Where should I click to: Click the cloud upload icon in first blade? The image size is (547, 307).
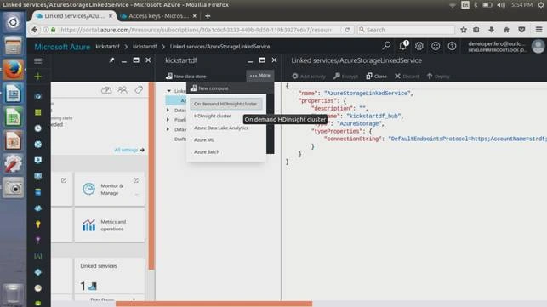click(x=106, y=90)
